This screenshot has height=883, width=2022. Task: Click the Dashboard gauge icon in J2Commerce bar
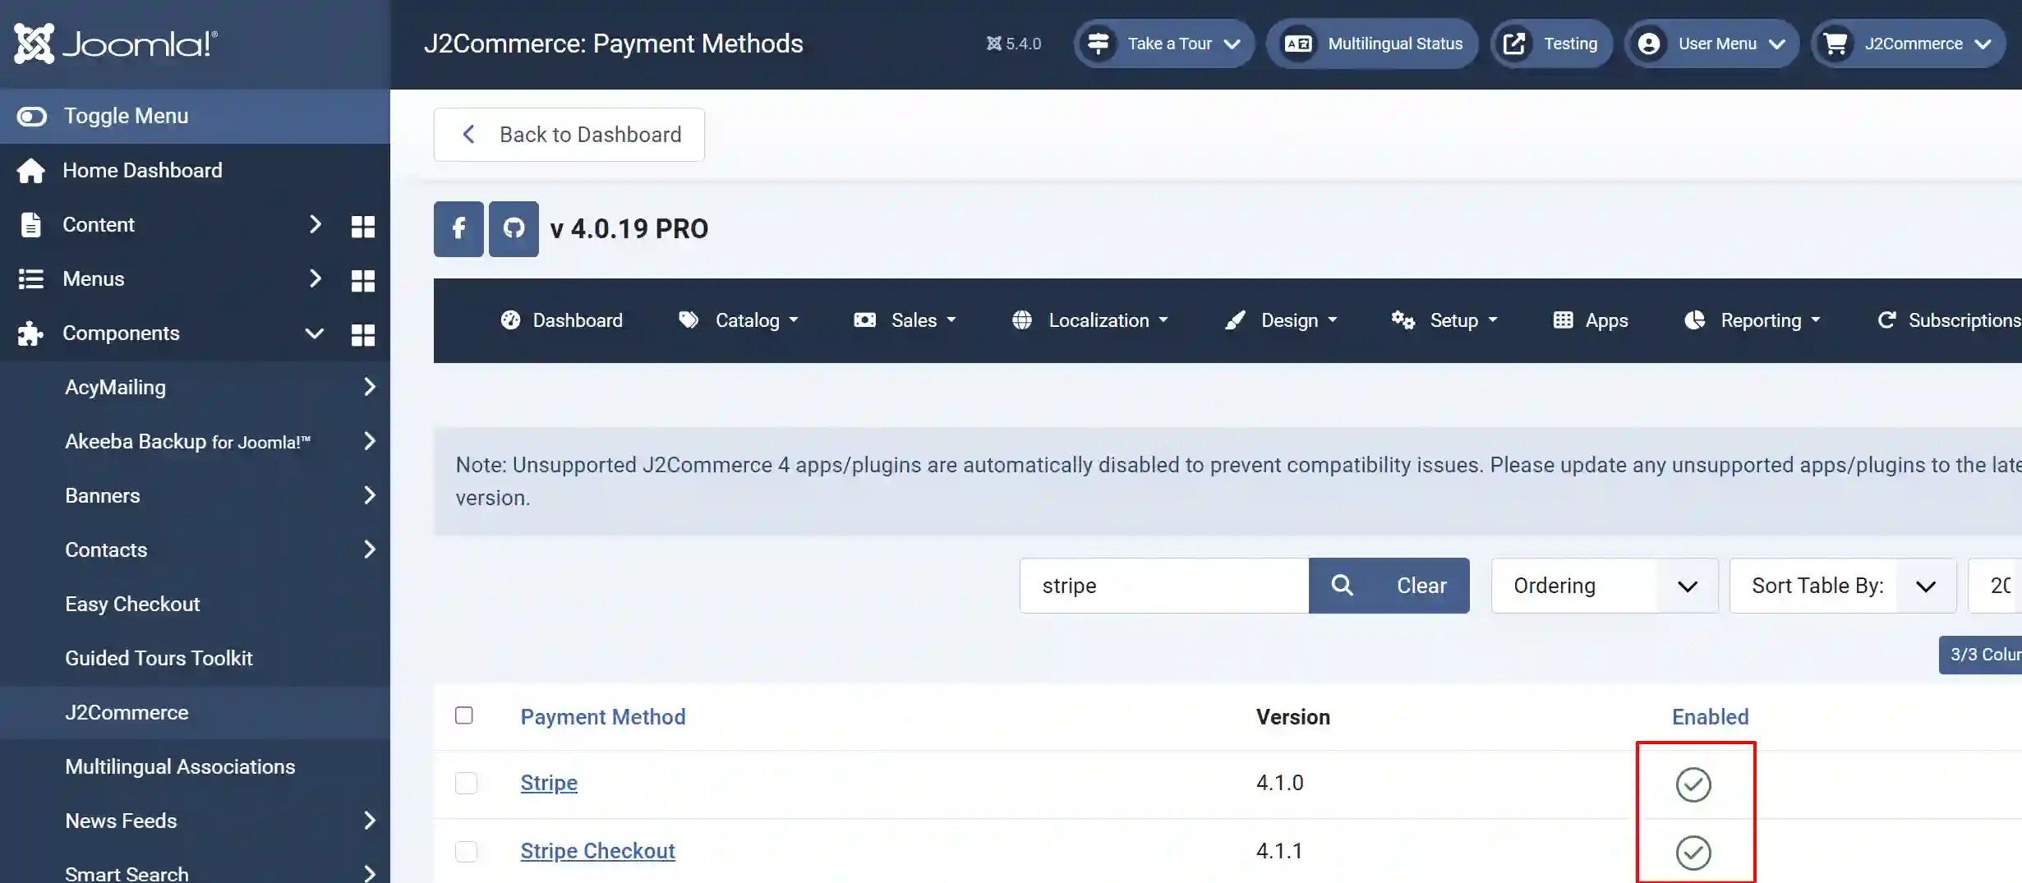point(510,320)
